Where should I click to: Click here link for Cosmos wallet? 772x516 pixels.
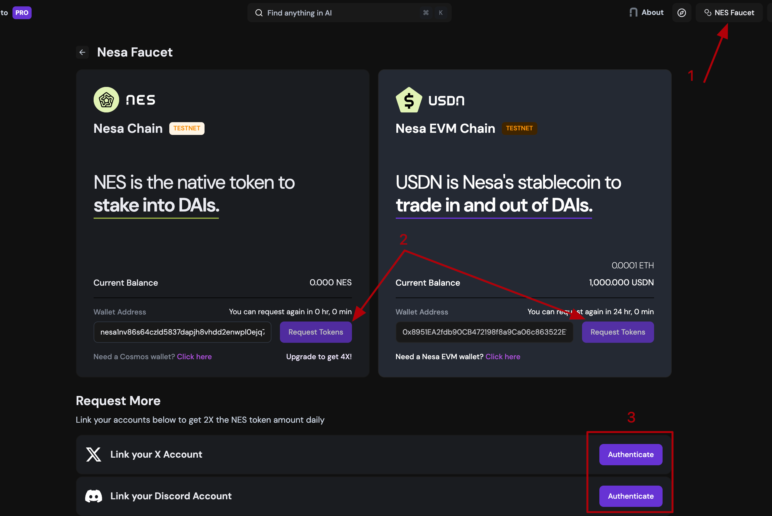194,357
